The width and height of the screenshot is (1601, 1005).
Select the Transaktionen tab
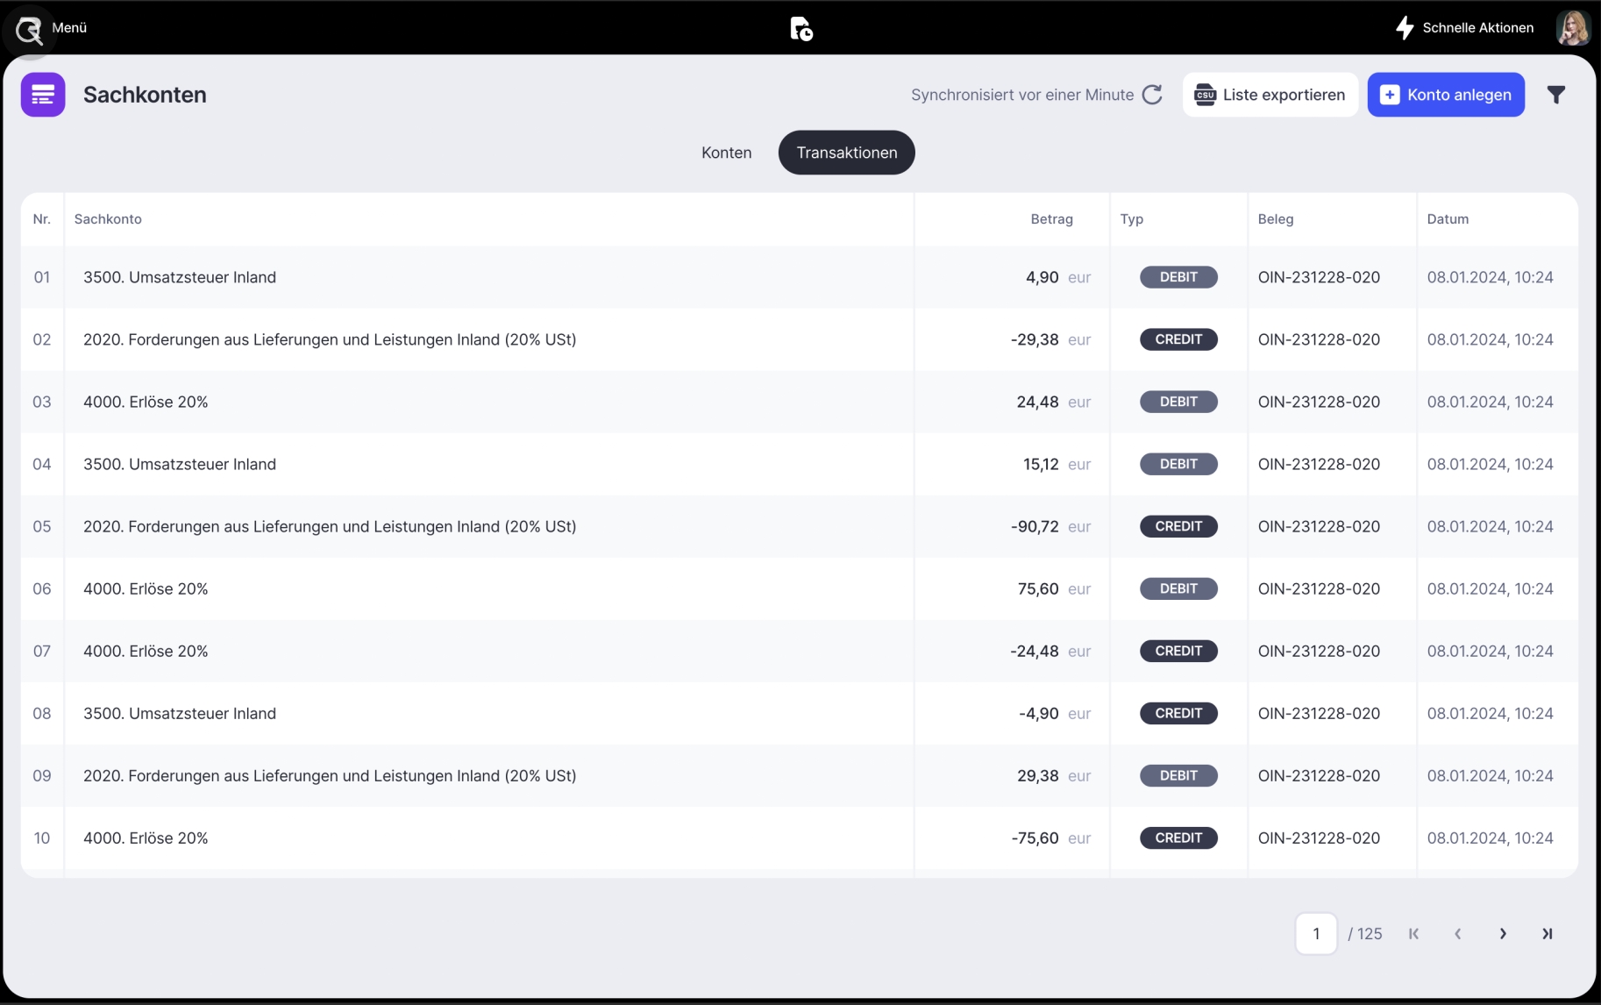pyautogui.click(x=846, y=153)
